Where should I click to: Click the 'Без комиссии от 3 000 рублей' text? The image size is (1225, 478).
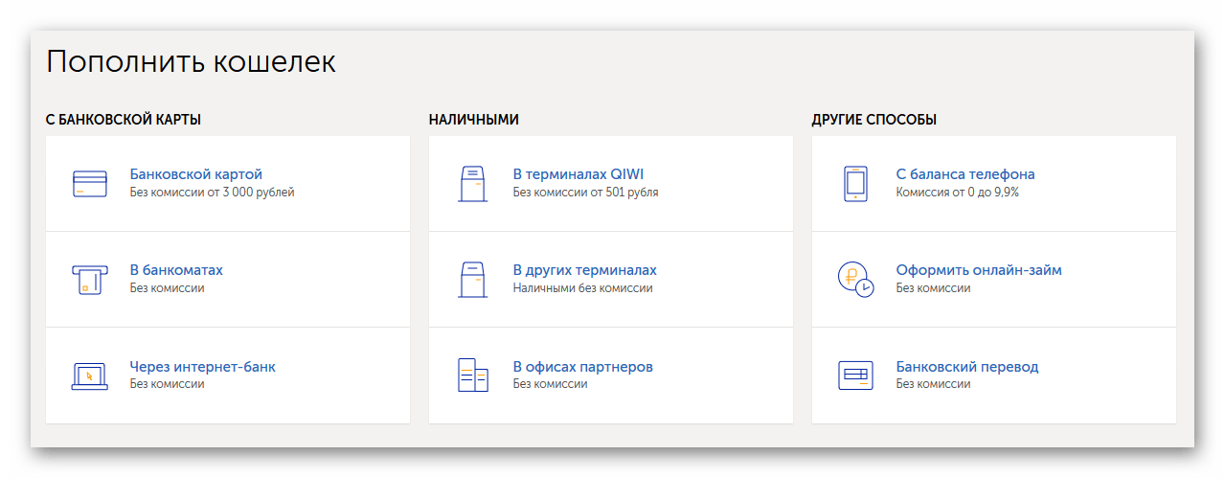coord(213,193)
